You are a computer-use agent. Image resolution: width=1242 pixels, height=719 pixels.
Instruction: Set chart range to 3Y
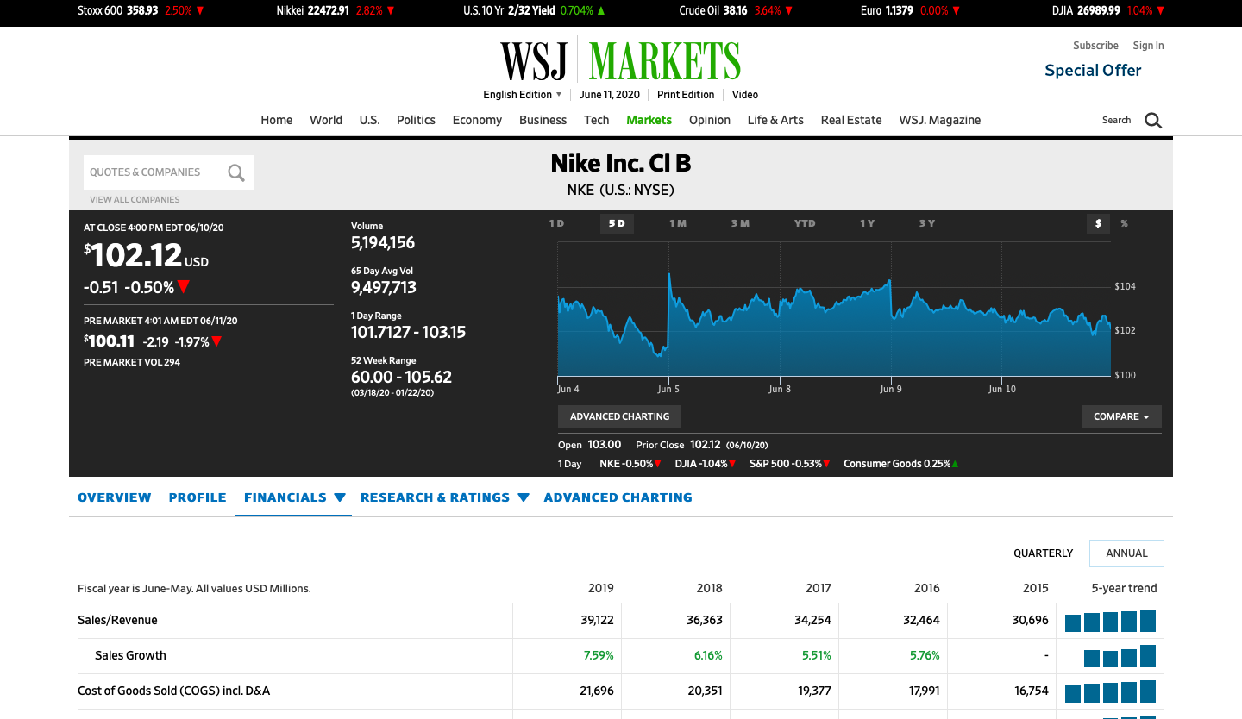(926, 223)
